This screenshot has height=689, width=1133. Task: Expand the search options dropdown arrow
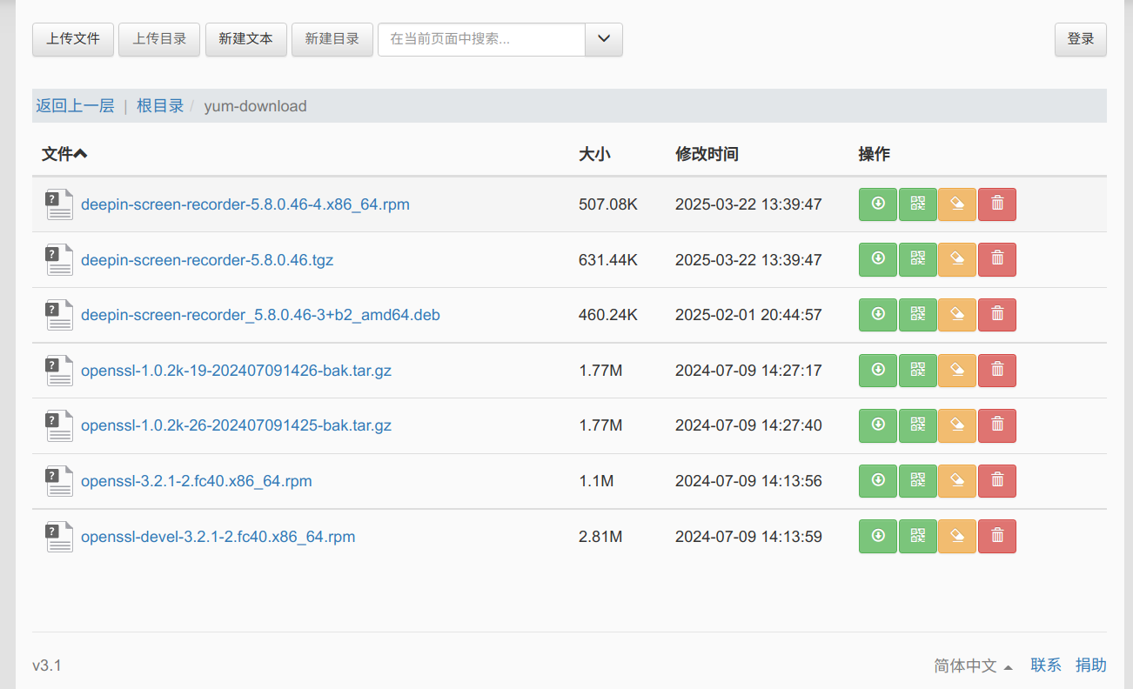604,39
